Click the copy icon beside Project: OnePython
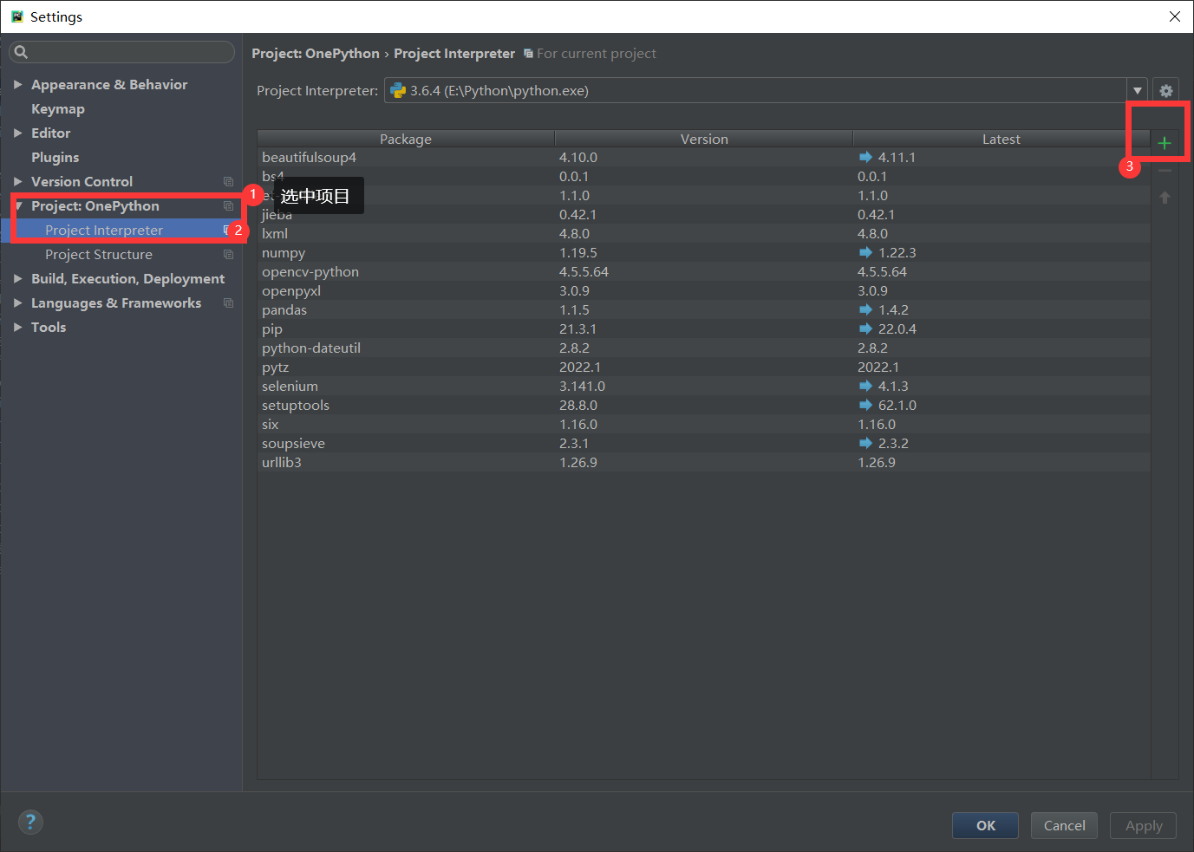The width and height of the screenshot is (1194, 852). (x=228, y=205)
